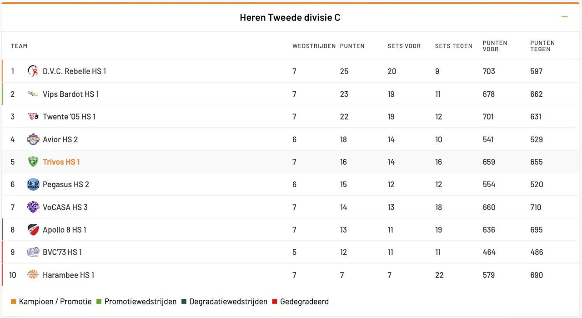The width and height of the screenshot is (582, 318).
Task: Click the Heren Tweede divisie C heading
Action: [x=290, y=18]
